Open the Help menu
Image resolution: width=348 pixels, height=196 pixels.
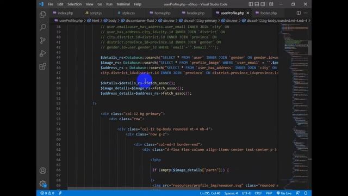point(138,4)
